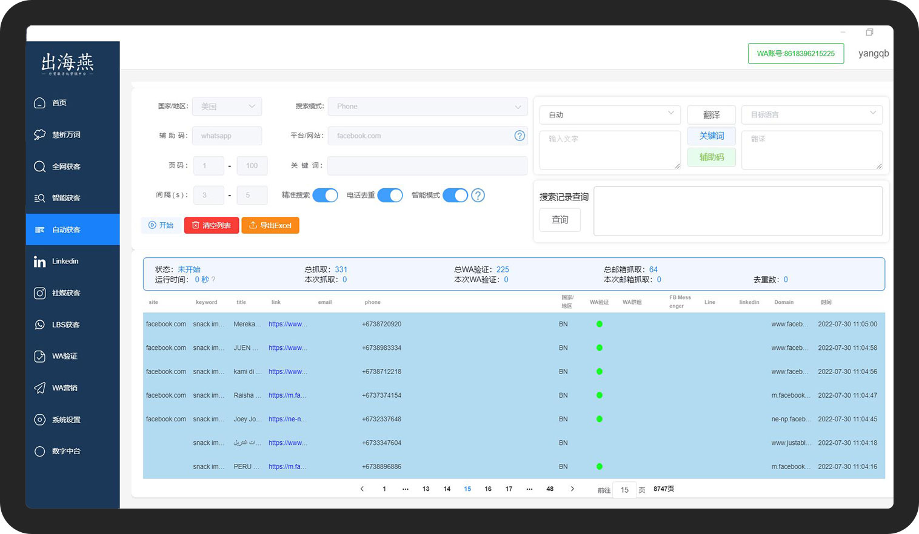Go to previous page arrow in pagination
Screen dimensions: 919x534
coord(362,489)
